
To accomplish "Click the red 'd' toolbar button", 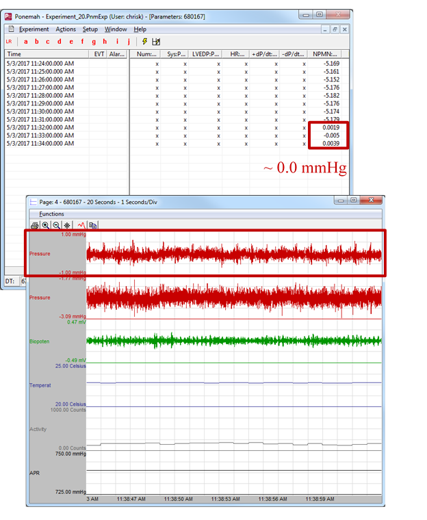I will coord(60,42).
